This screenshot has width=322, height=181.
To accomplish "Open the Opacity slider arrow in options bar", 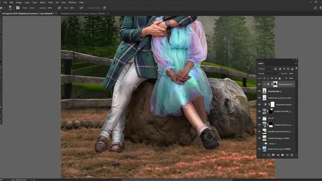I will coord(54,8).
